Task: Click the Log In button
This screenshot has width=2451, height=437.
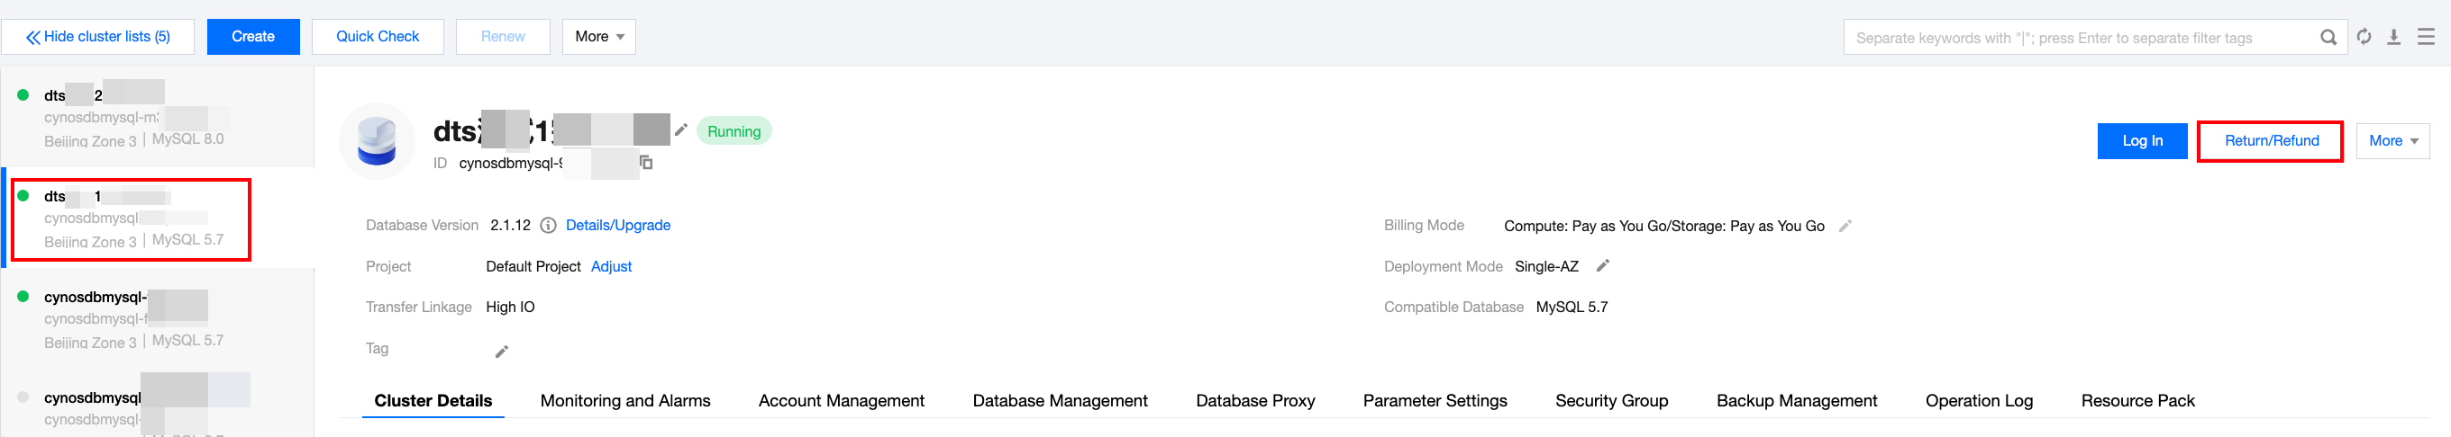Action: pyautogui.click(x=2142, y=140)
